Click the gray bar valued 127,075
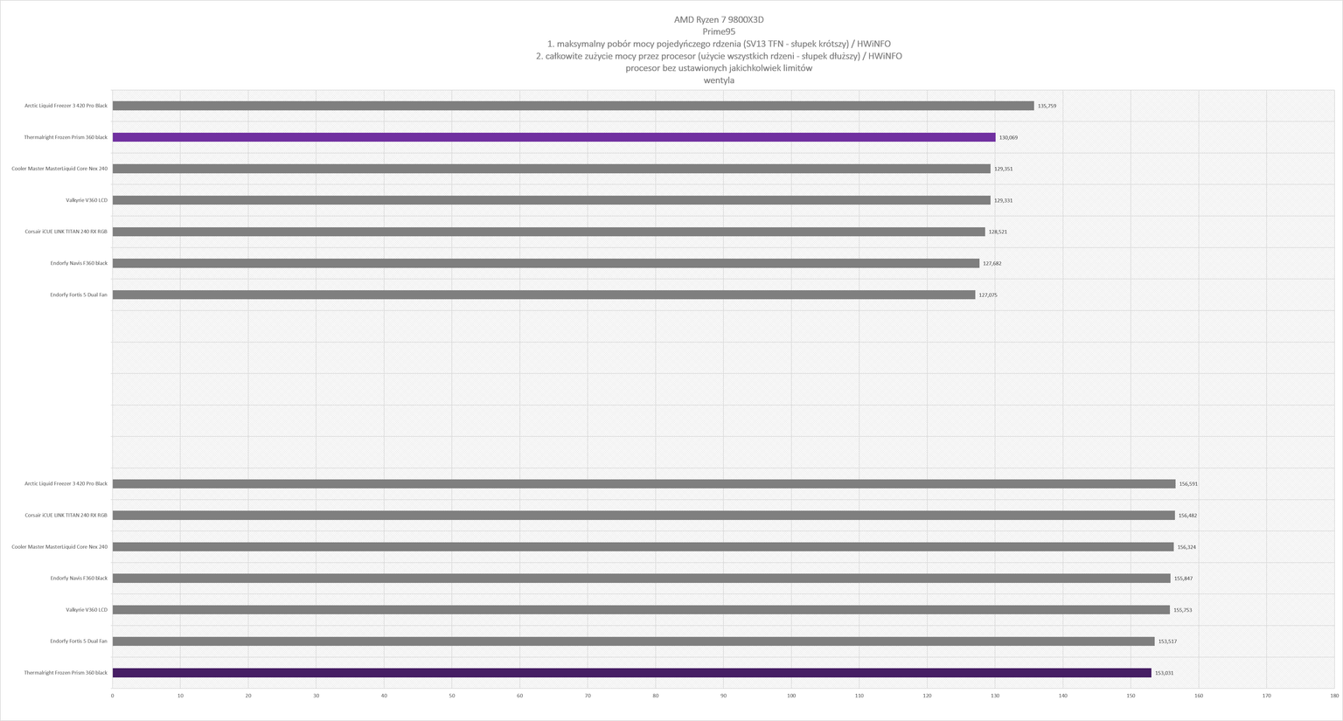 pos(544,295)
